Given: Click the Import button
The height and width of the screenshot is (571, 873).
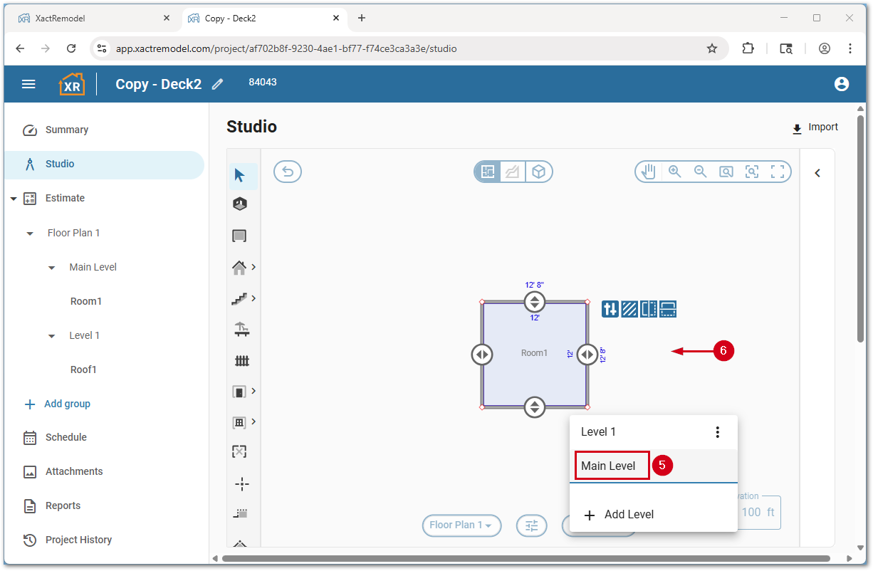Looking at the screenshot, I should coord(815,127).
